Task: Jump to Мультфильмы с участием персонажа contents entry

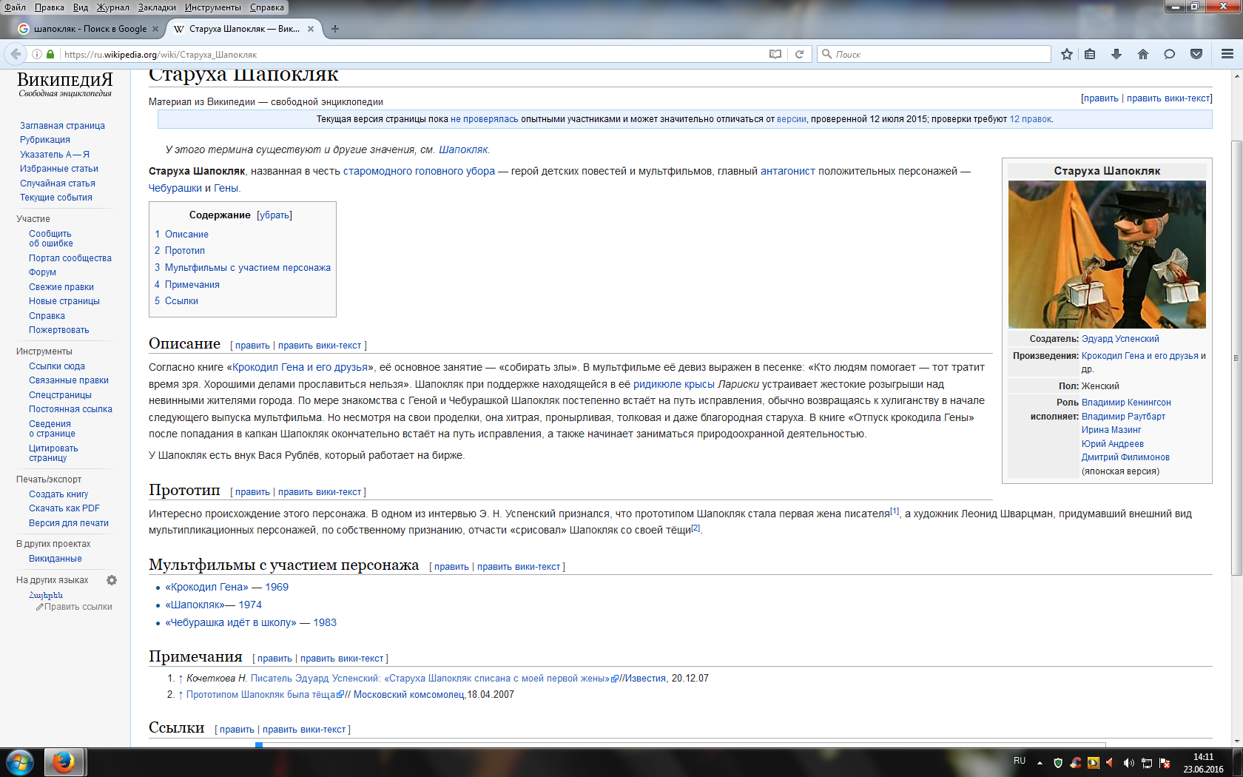Action: (x=248, y=268)
